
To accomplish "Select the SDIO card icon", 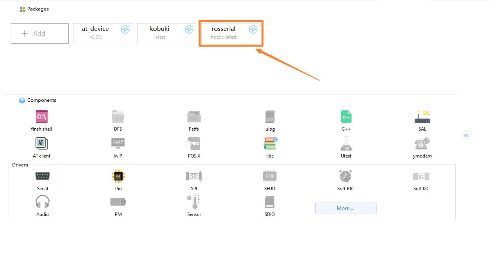I will (x=270, y=202).
